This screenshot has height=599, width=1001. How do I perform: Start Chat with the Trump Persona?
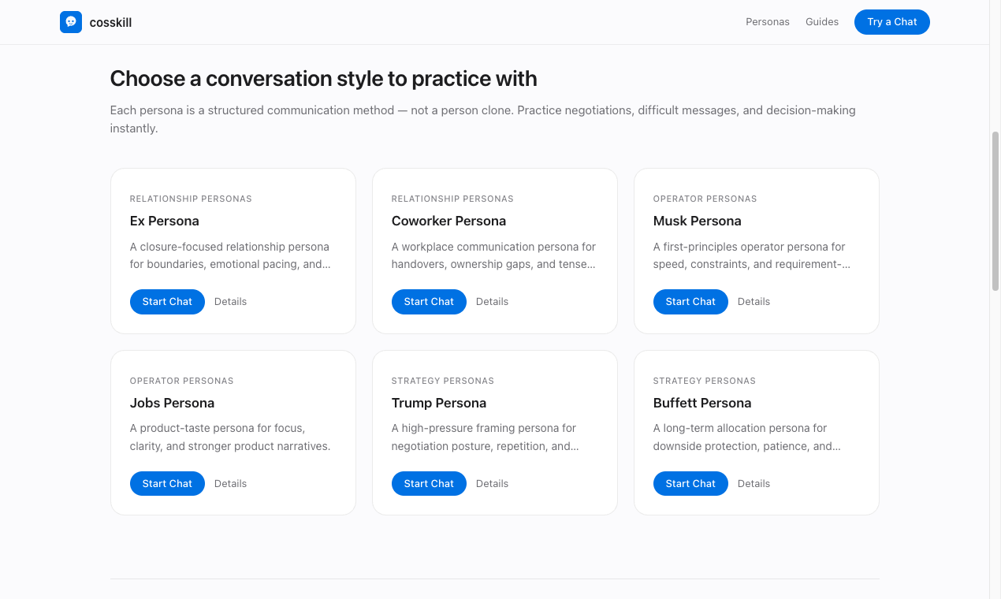click(x=429, y=484)
